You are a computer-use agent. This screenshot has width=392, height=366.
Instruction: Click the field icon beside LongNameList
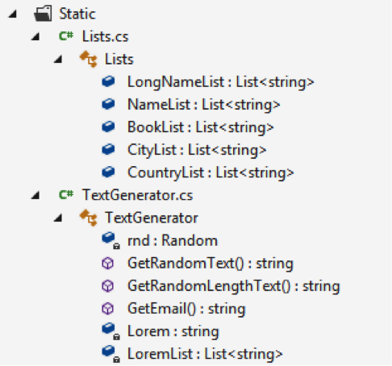(108, 81)
